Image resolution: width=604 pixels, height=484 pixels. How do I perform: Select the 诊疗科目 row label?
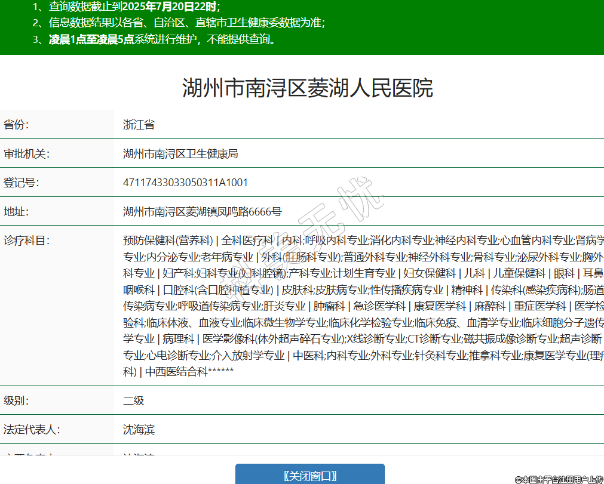point(27,241)
